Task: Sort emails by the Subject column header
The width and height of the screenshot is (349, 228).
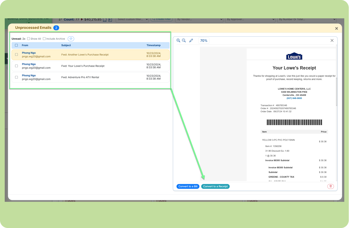Action: pos(66,45)
